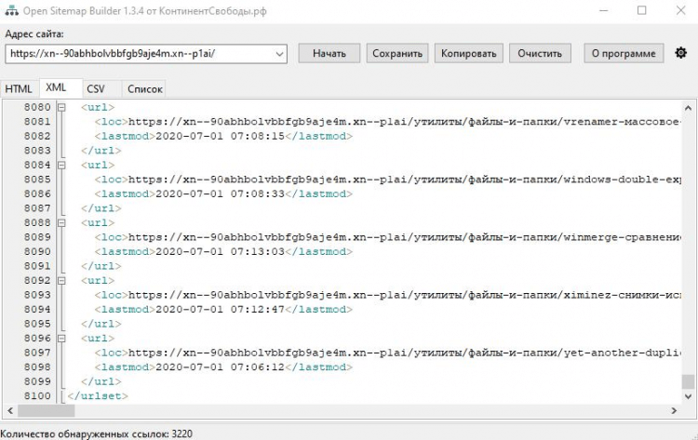The image size is (698, 440).
Task: Click the vertical scrollbar up arrow
Action: coord(688,108)
